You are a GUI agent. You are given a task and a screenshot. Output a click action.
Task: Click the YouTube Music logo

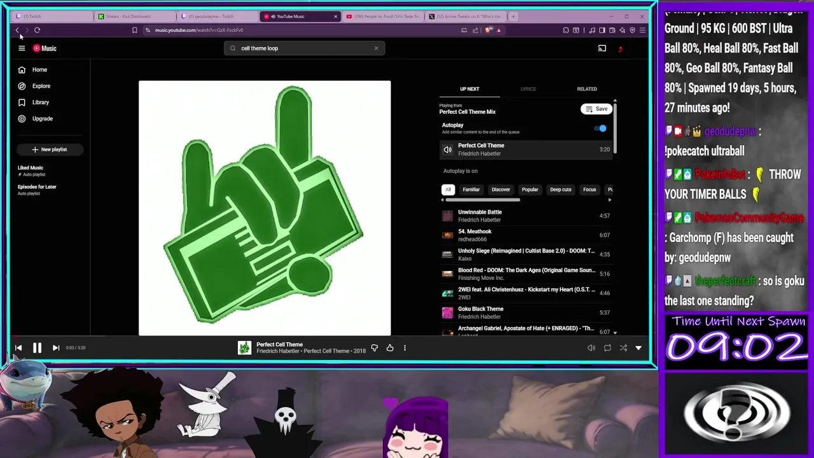(45, 48)
